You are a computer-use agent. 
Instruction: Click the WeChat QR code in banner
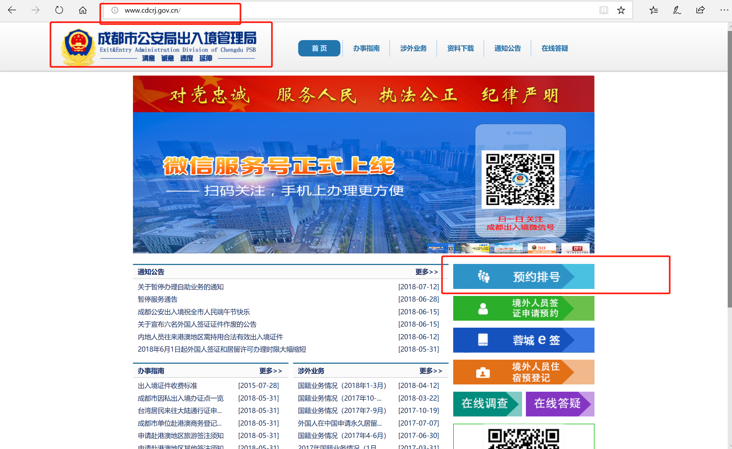pos(520,179)
